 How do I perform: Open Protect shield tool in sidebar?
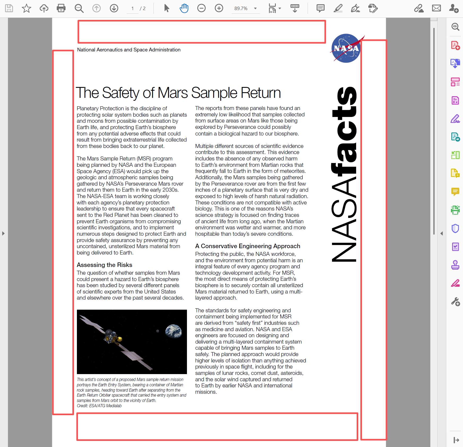[455, 228]
